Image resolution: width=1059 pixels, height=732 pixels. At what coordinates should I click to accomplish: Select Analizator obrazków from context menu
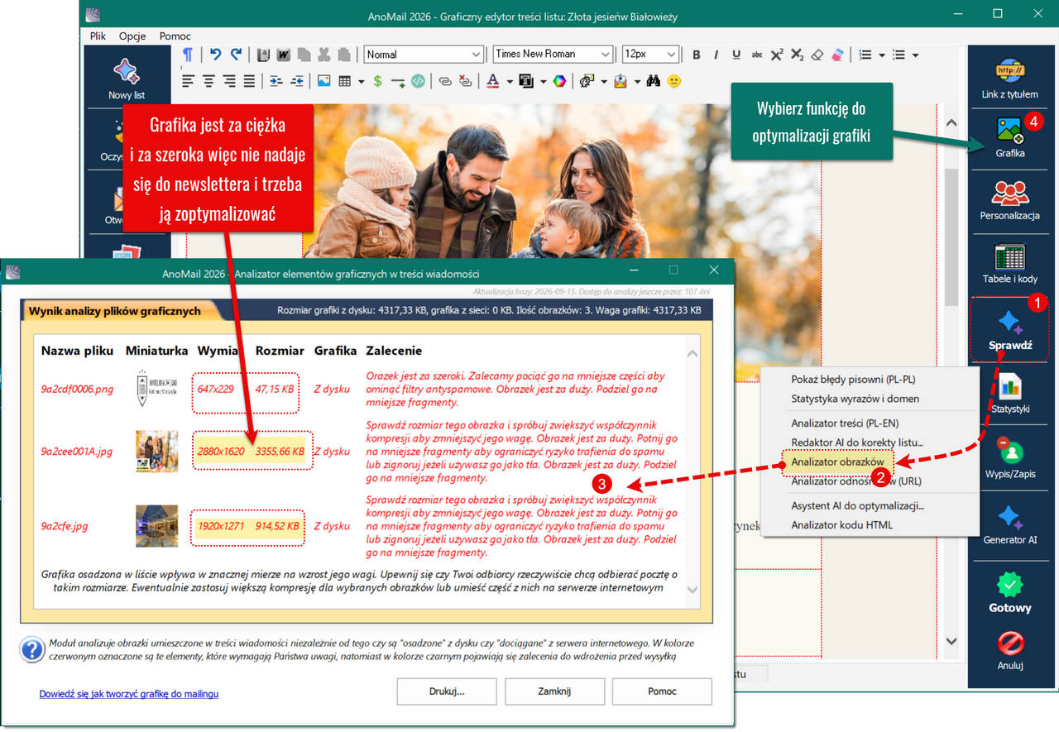tap(837, 462)
